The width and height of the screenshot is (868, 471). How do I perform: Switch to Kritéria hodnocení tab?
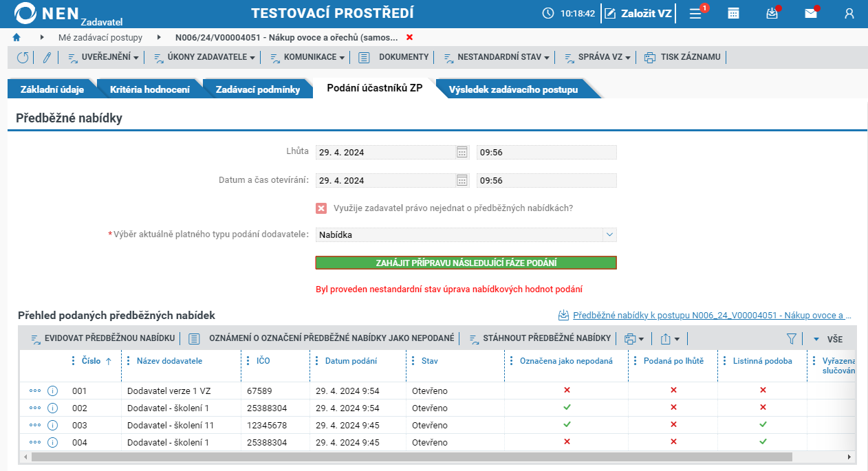tap(150, 89)
